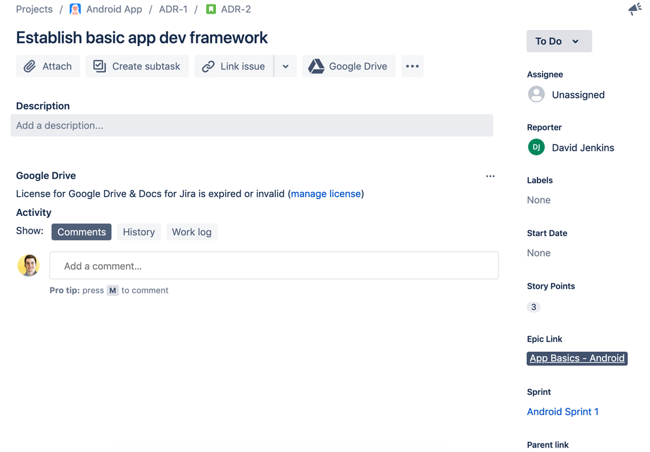Click Create subtask
This screenshot has height=452, width=650.
(x=137, y=66)
